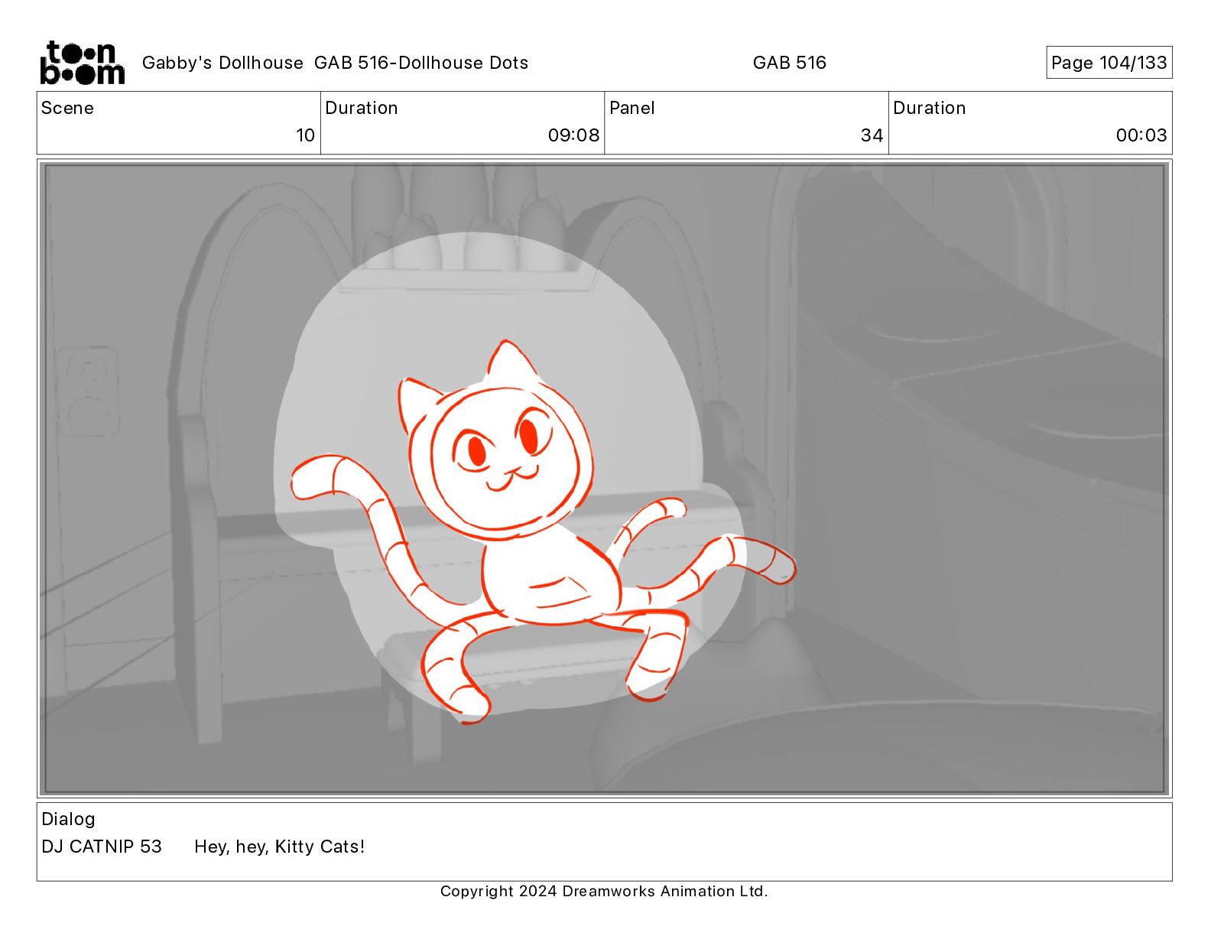The height and width of the screenshot is (936, 1211).
Task: Select the dialog line "Hey, hey, Kitty Cats!"
Action: [280, 847]
